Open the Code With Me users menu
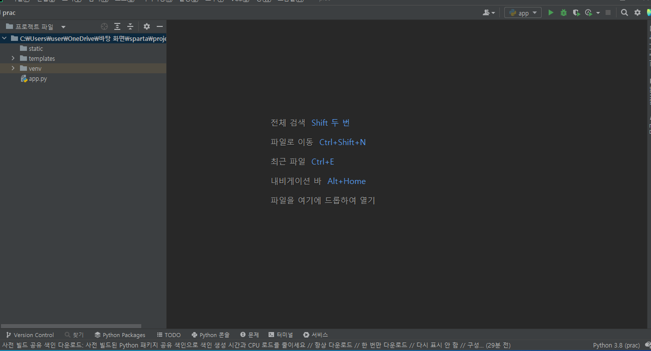 tap(489, 12)
